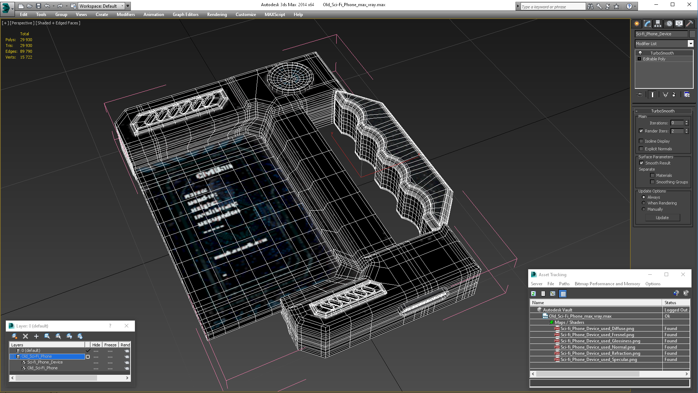This screenshot has height=393, width=698.
Task: Click the Pin Stack icon
Action: [640, 95]
